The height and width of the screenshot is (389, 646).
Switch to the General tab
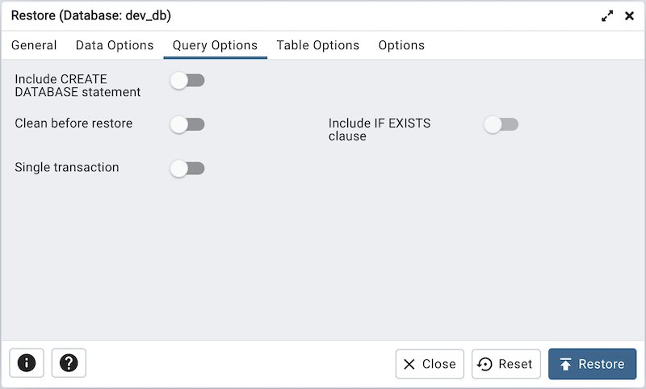pos(34,45)
